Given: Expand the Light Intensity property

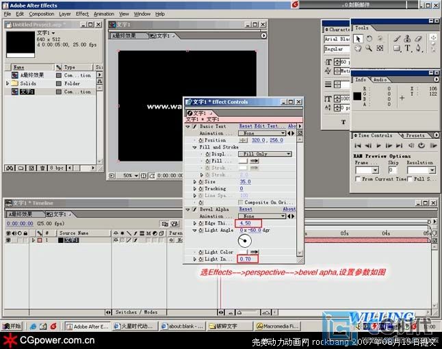Looking at the screenshot, I should [194, 259].
